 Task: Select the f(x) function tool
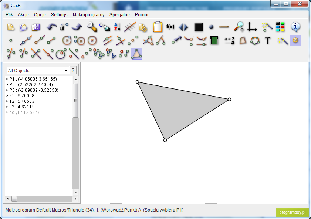click(x=170, y=27)
